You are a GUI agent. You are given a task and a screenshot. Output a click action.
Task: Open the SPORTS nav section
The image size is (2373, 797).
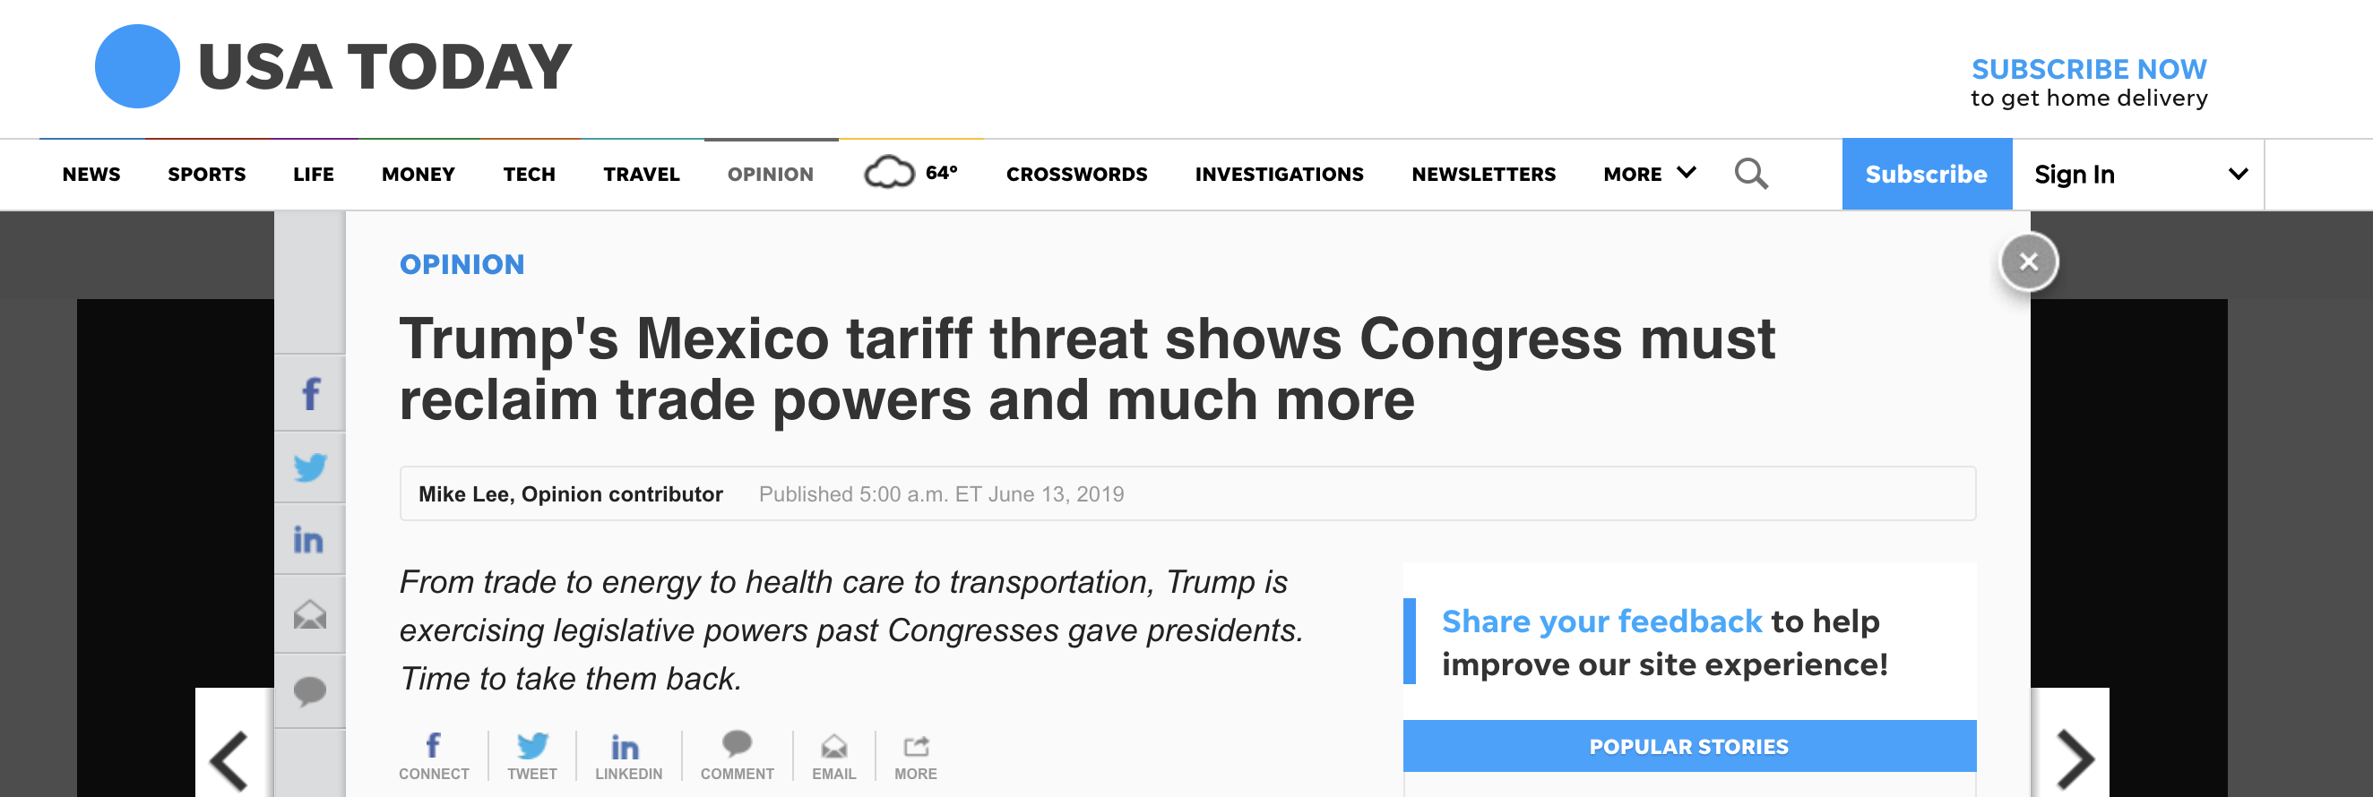[206, 174]
